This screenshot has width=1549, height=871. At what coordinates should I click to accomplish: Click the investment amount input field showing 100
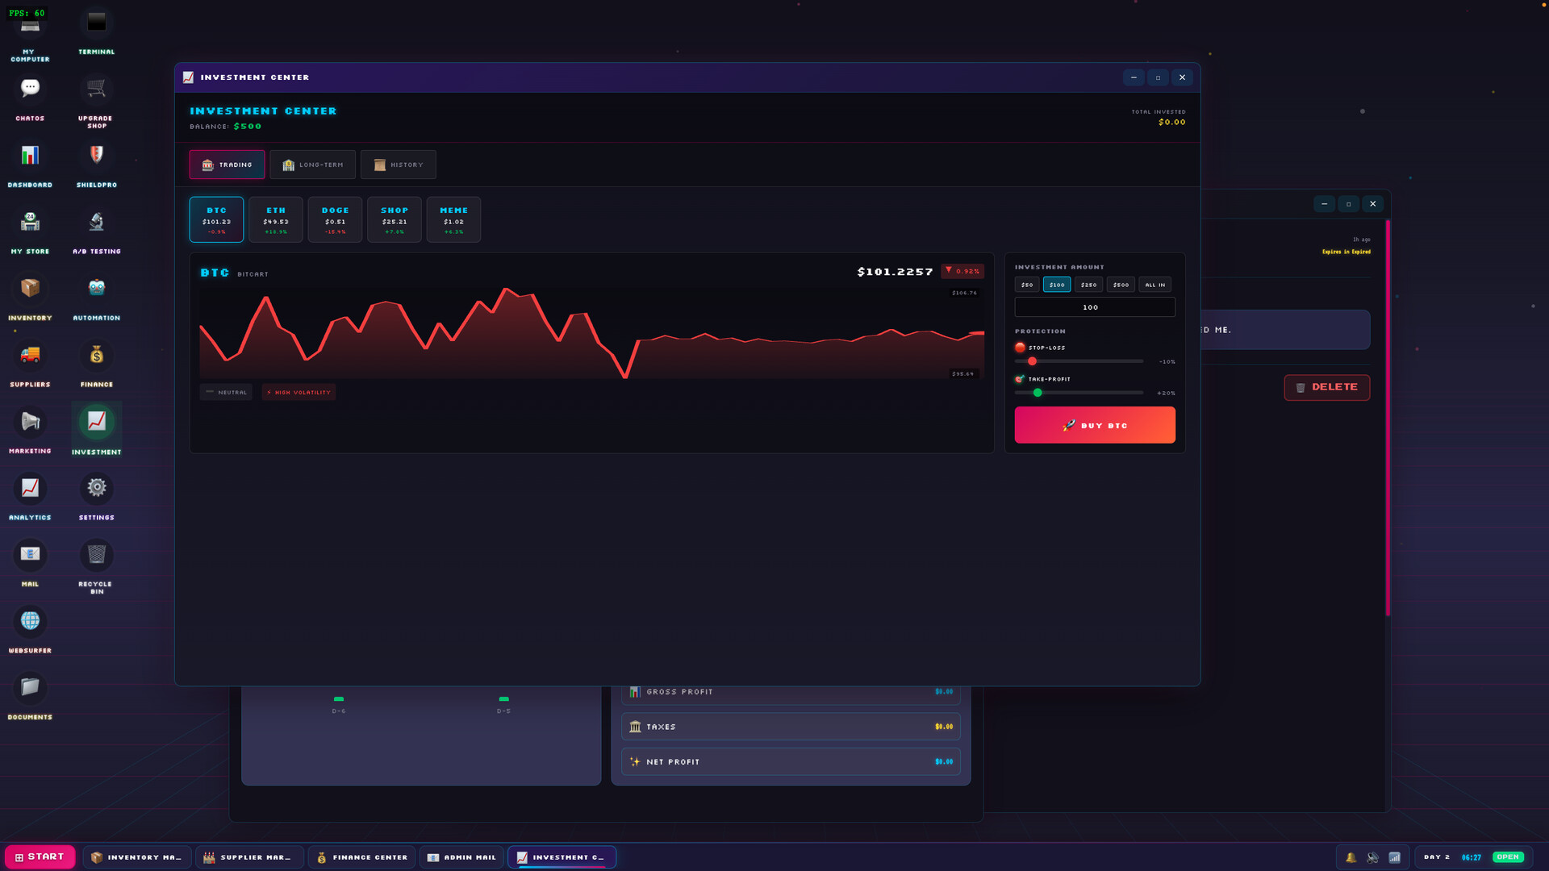point(1095,307)
